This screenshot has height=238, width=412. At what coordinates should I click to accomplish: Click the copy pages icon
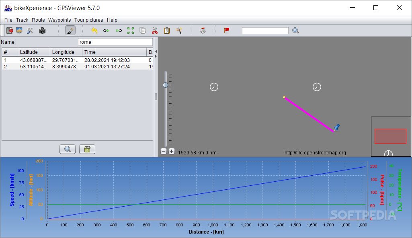tap(143, 31)
